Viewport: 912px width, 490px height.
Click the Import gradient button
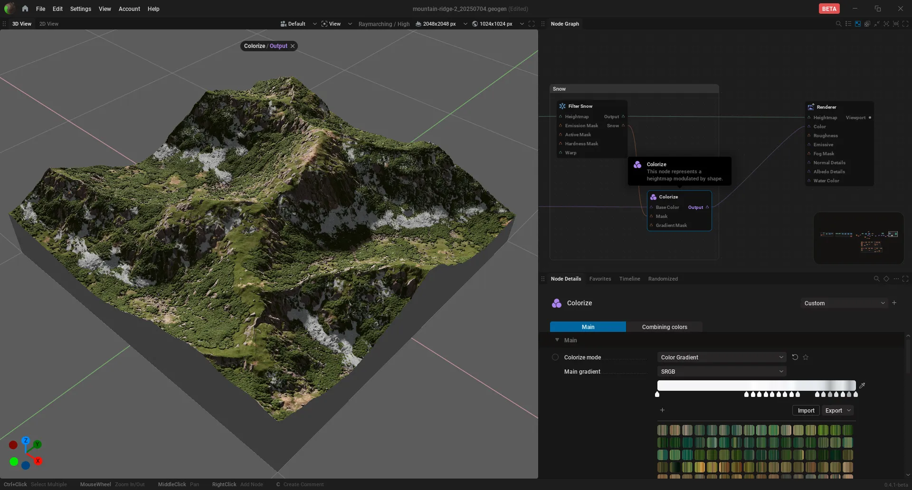806,410
